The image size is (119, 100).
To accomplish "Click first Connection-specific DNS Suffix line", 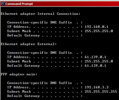I will pos(45,22).
